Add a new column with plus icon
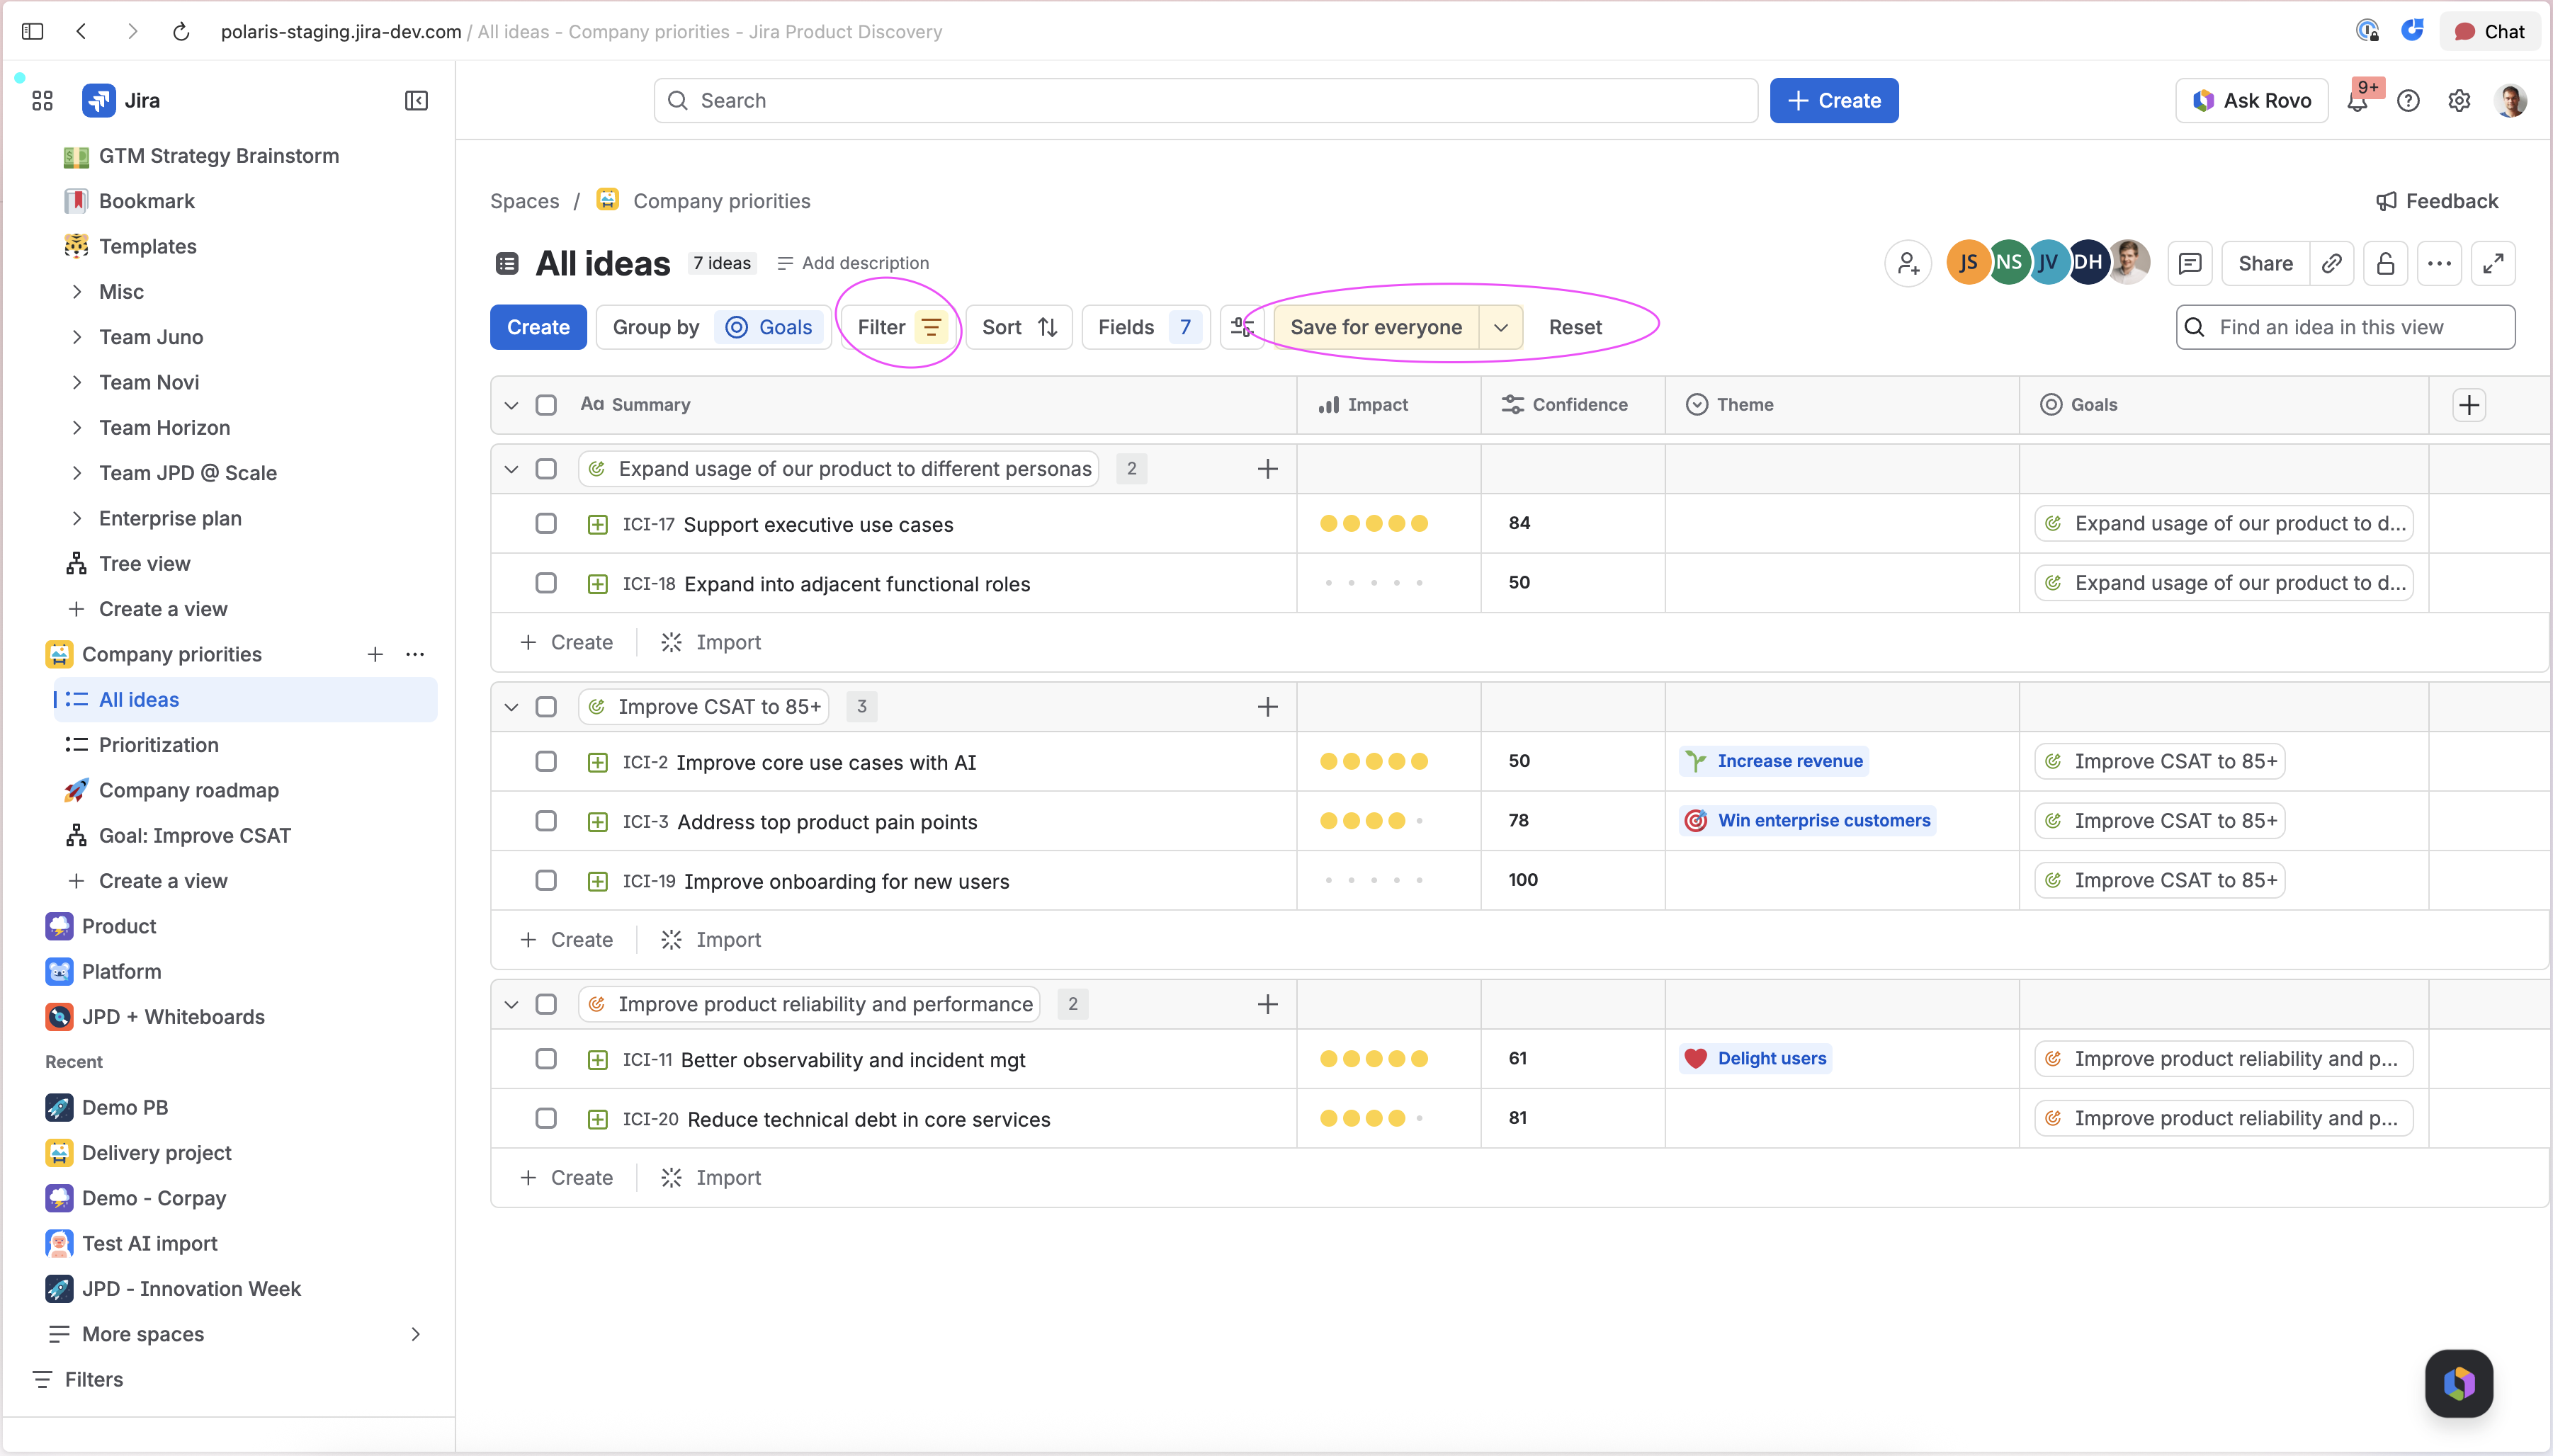The width and height of the screenshot is (2553, 1456). click(x=2469, y=405)
